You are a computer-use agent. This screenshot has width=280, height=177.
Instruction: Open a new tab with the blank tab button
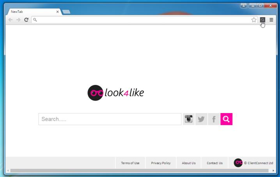click(66, 12)
